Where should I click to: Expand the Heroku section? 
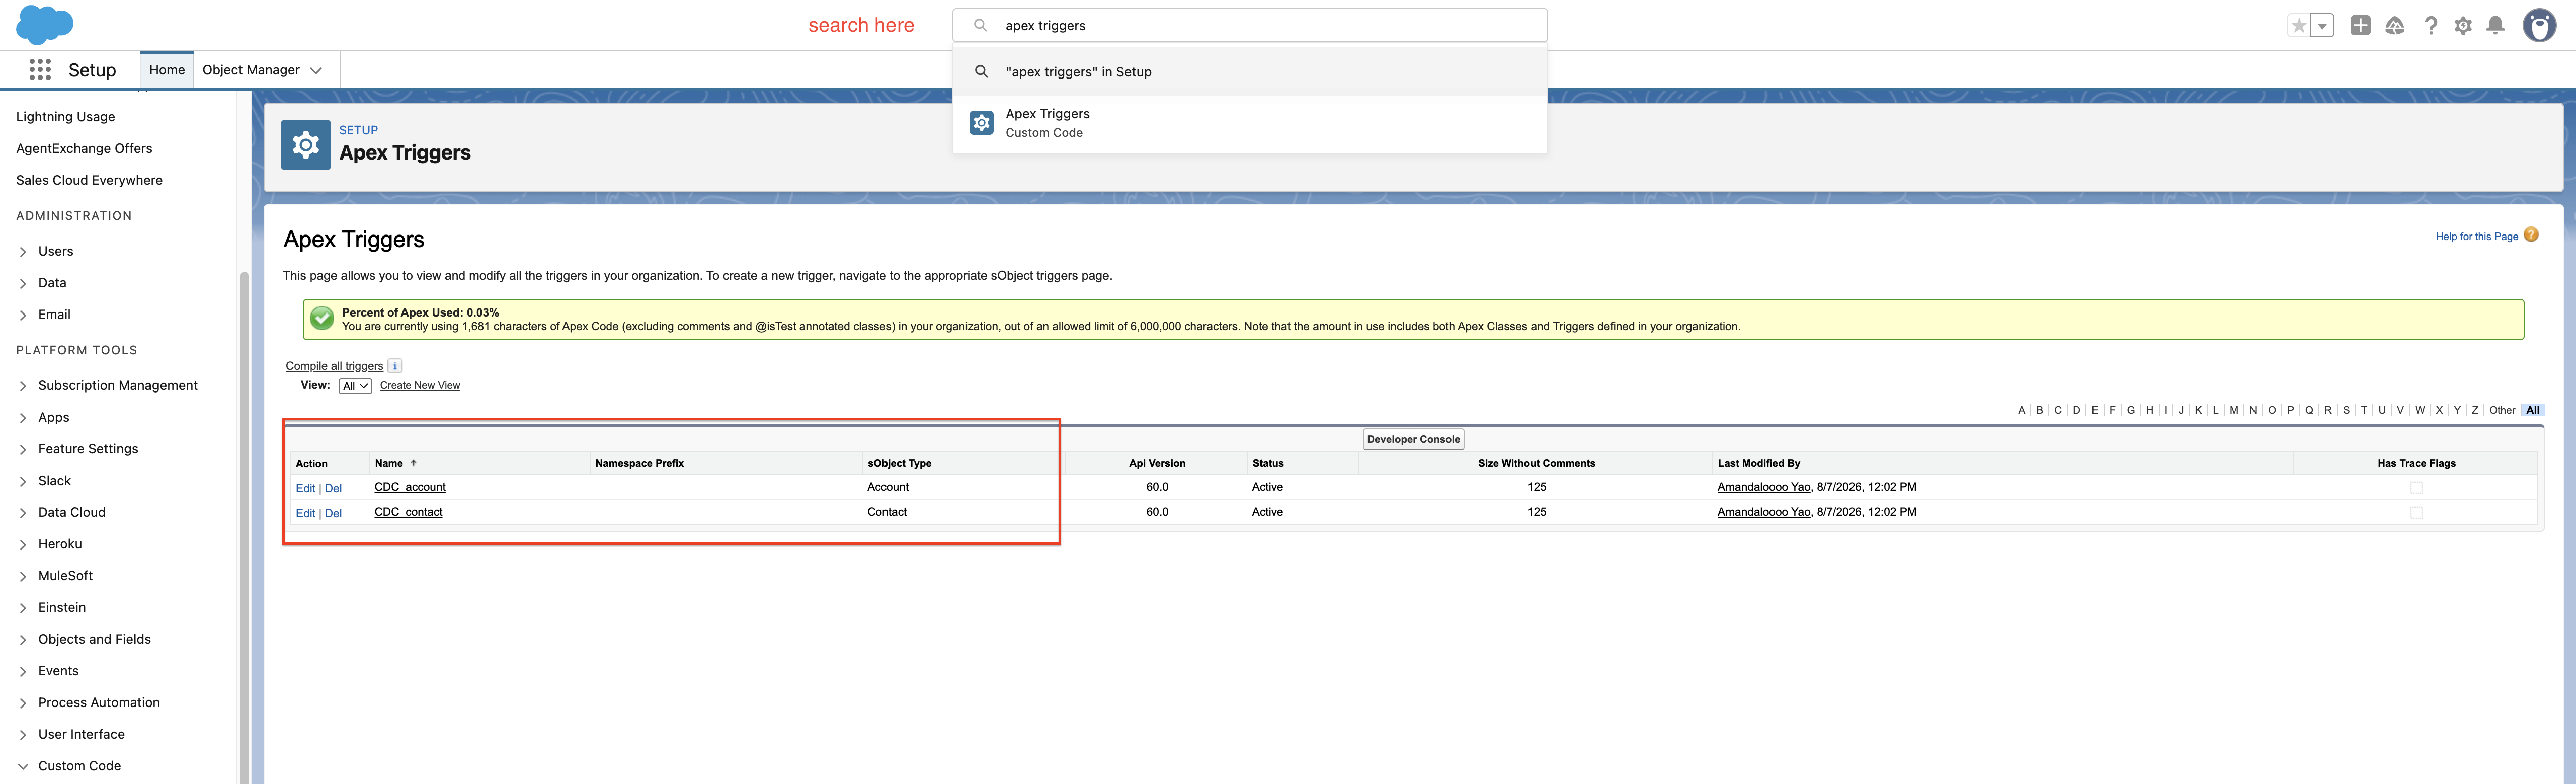(x=23, y=545)
